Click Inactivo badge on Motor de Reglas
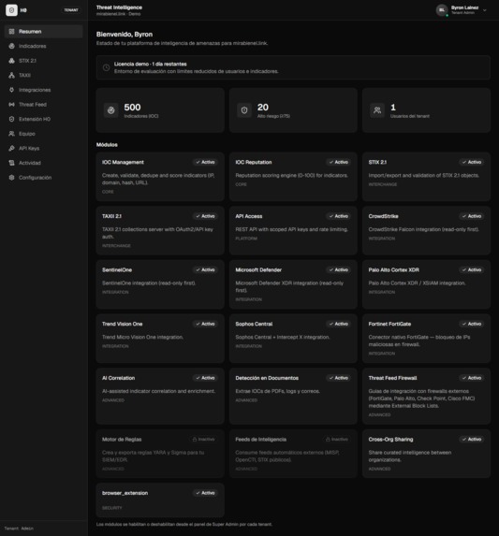The image size is (499, 536). pyautogui.click(x=203, y=440)
